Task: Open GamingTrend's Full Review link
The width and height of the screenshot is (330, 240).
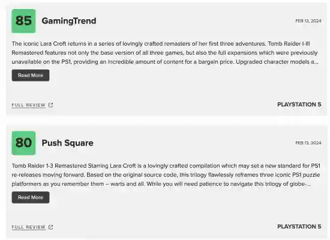Action: 28,105
